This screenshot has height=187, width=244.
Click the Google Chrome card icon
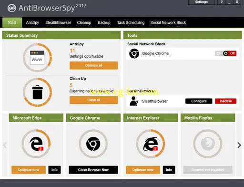point(93,144)
